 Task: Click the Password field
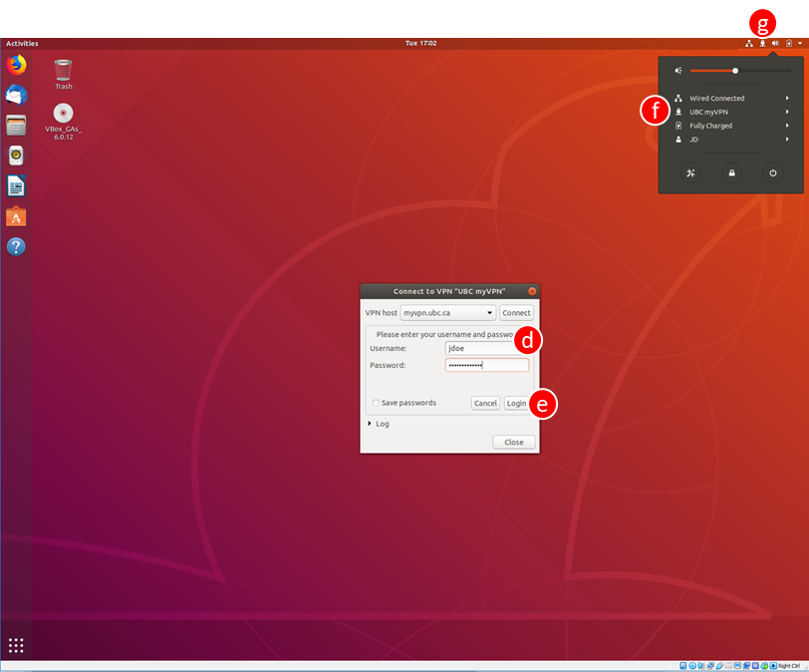[x=486, y=366]
